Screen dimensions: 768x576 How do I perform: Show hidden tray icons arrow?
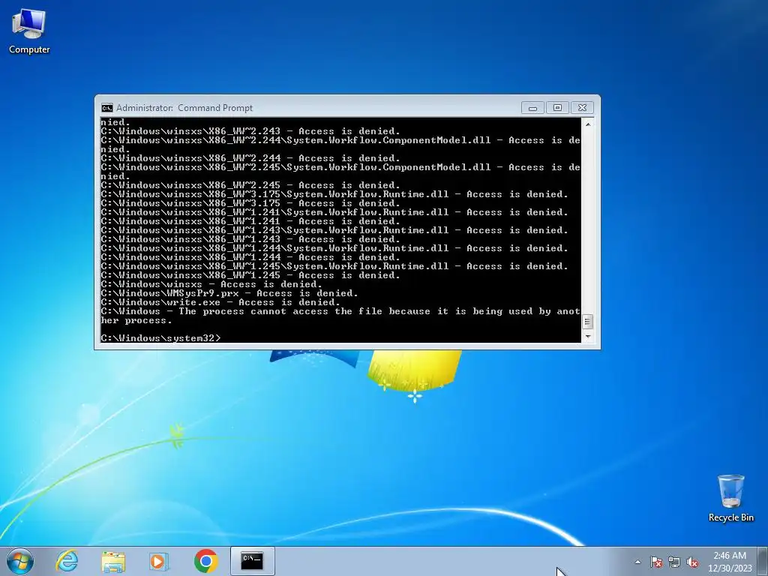point(637,562)
